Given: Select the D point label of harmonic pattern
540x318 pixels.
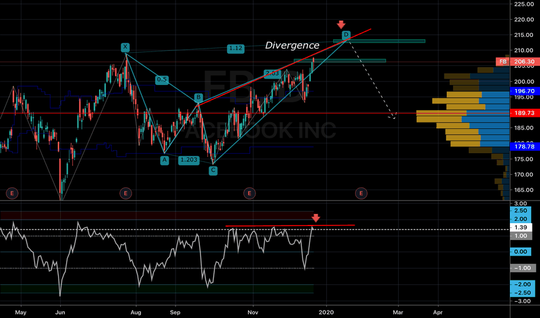Looking at the screenshot, I should pyautogui.click(x=346, y=35).
